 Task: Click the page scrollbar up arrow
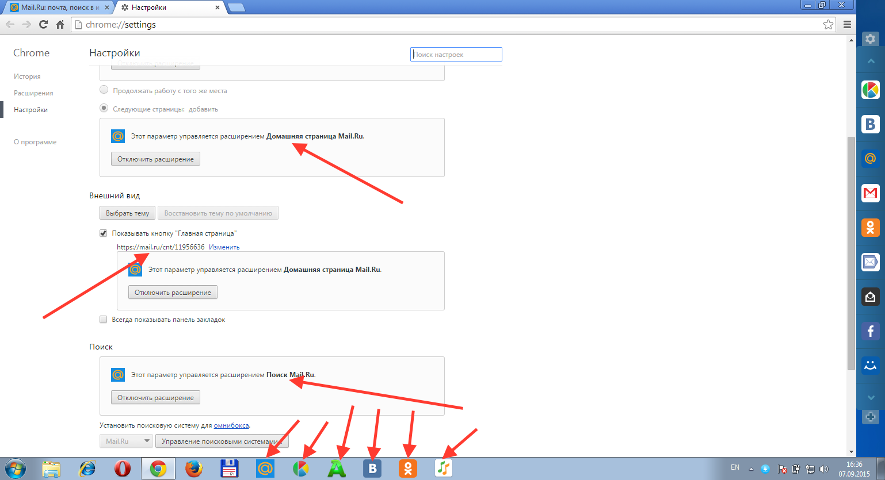[852, 40]
